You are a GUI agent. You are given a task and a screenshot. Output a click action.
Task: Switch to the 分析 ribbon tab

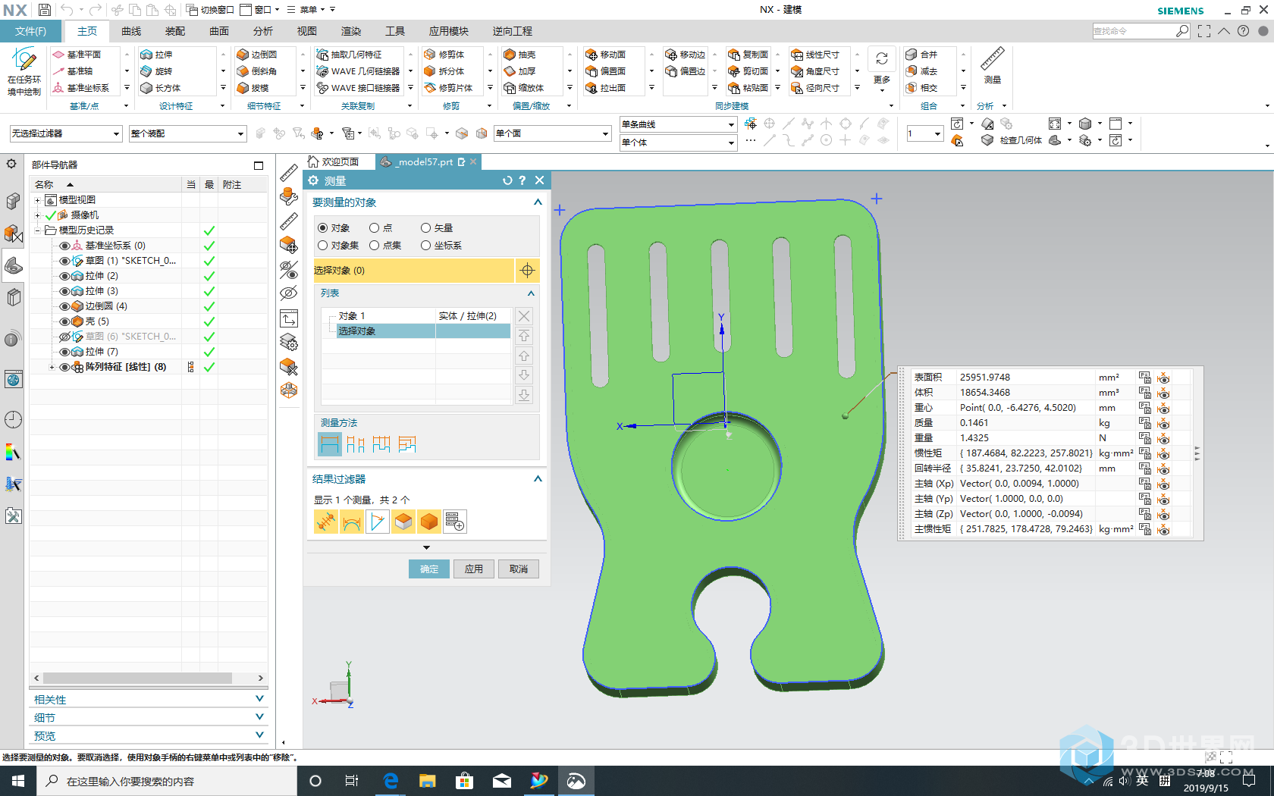click(x=263, y=31)
